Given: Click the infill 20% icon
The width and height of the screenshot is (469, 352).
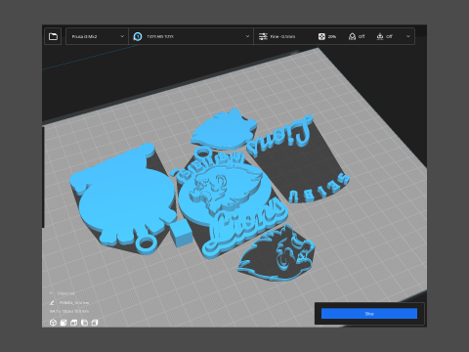Looking at the screenshot, I should coord(321,36).
